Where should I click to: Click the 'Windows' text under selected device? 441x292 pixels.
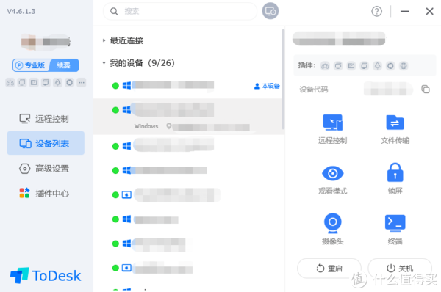point(146,126)
